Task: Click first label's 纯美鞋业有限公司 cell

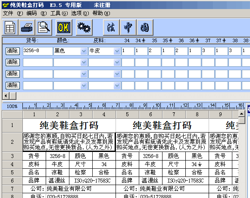Action: click(x=81, y=189)
